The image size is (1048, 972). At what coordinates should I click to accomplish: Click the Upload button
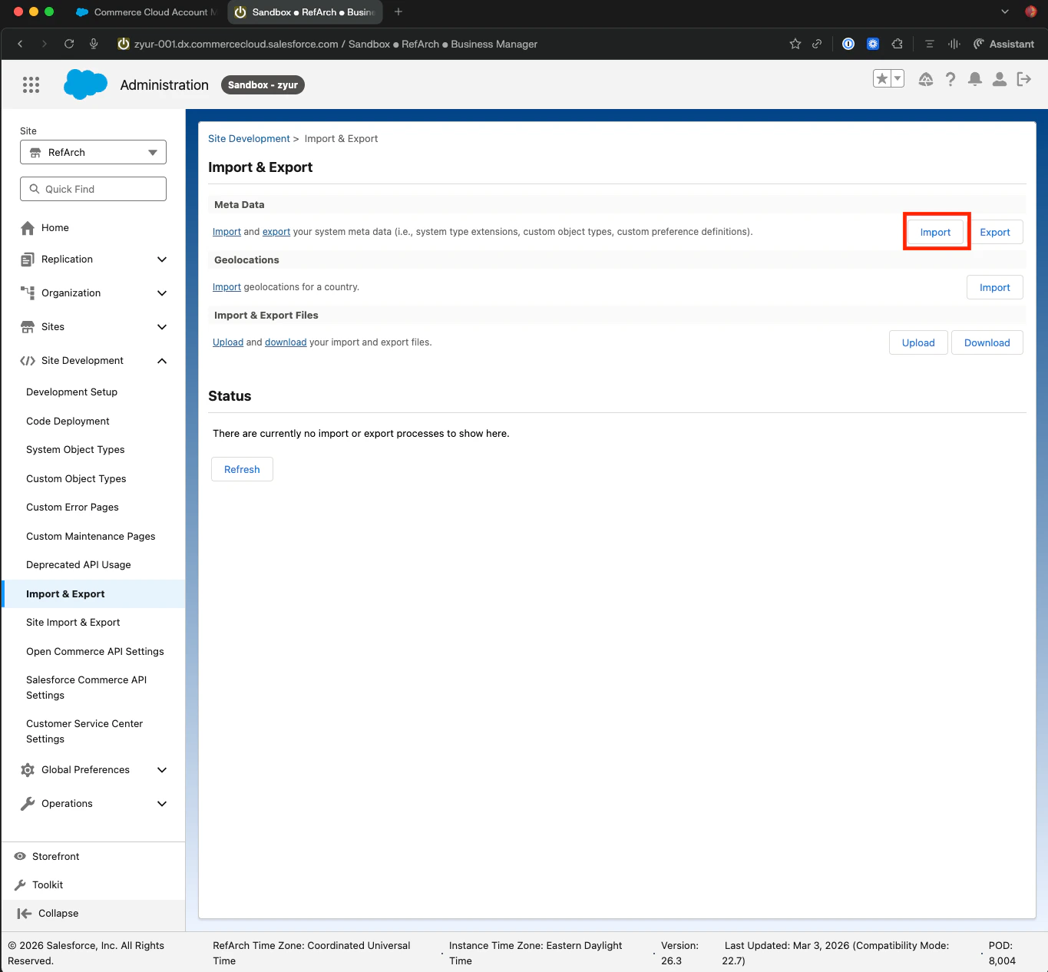tap(918, 342)
